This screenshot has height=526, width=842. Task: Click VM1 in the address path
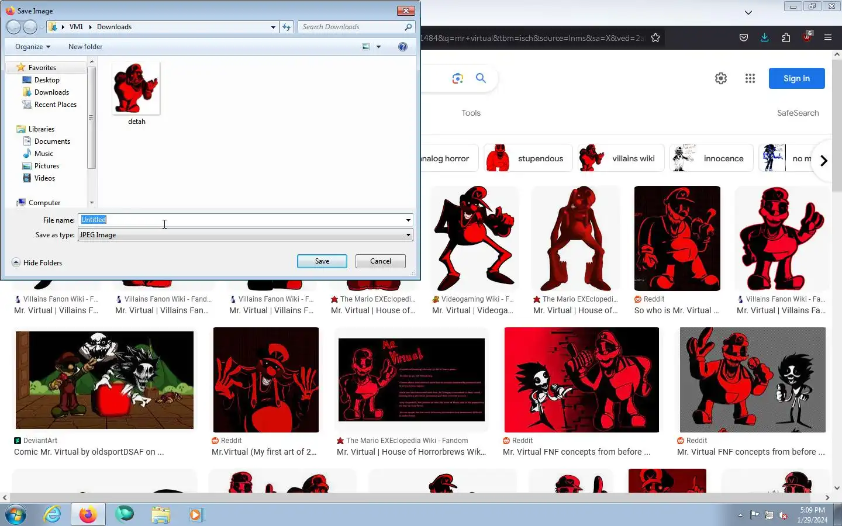click(x=76, y=27)
